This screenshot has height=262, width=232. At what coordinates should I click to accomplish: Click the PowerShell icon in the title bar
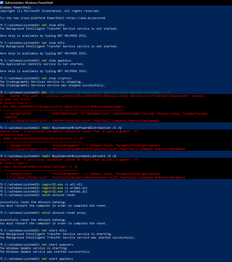point(2,3)
